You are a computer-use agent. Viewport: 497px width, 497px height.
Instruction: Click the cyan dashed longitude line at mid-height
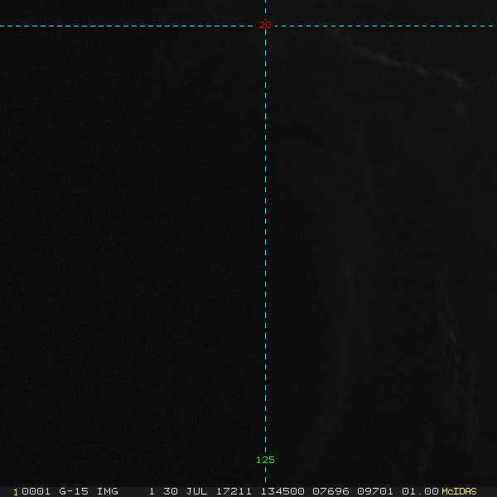265,248
